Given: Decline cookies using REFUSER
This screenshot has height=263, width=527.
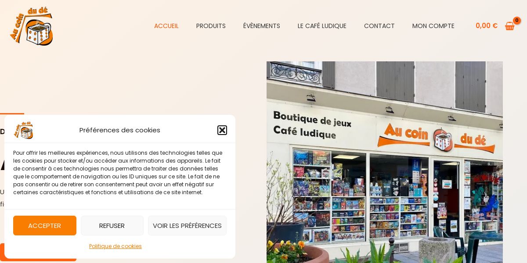Looking at the screenshot, I should tap(112, 225).
